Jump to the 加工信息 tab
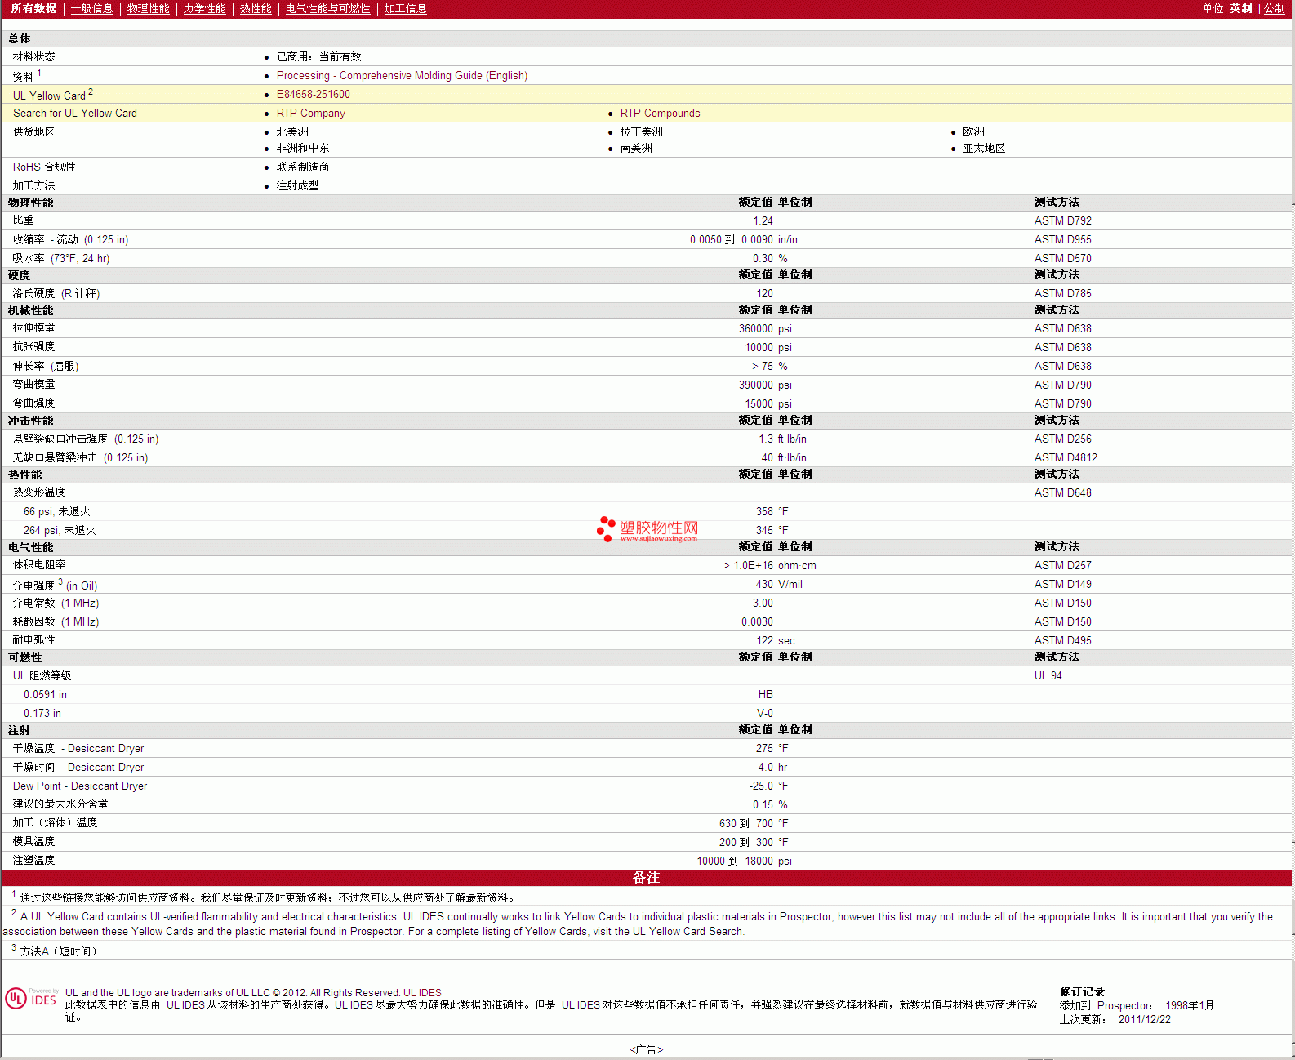Viewport: 1295px width, 1060px height. 405,9
